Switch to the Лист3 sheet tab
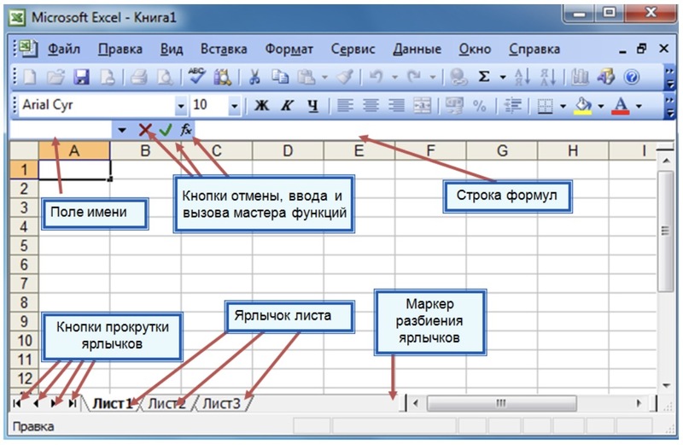This screenshot has width=683, height=445. point(221,404)
